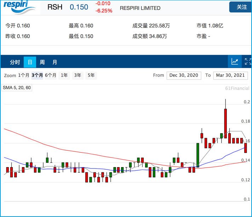Click RESPIRI LIMITED company name
This screenshot has height=217, width=252.
(x=140, y=8)
